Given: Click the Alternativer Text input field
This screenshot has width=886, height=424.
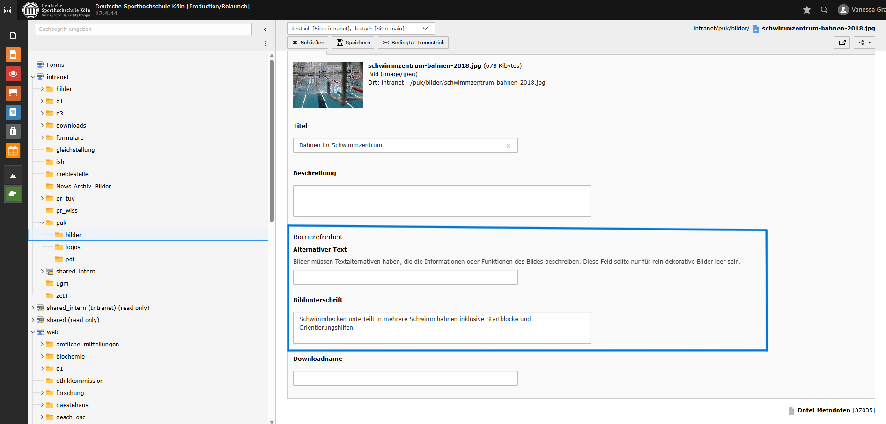Looking at the screenshot, I should pos(405,277).
